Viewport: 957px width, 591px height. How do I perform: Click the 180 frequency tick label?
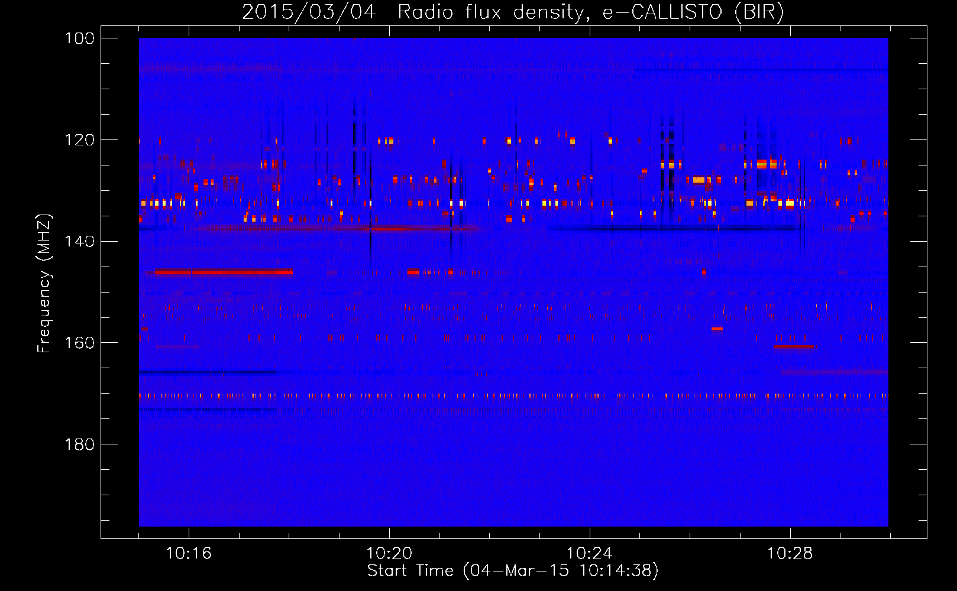tap(80, 444)
